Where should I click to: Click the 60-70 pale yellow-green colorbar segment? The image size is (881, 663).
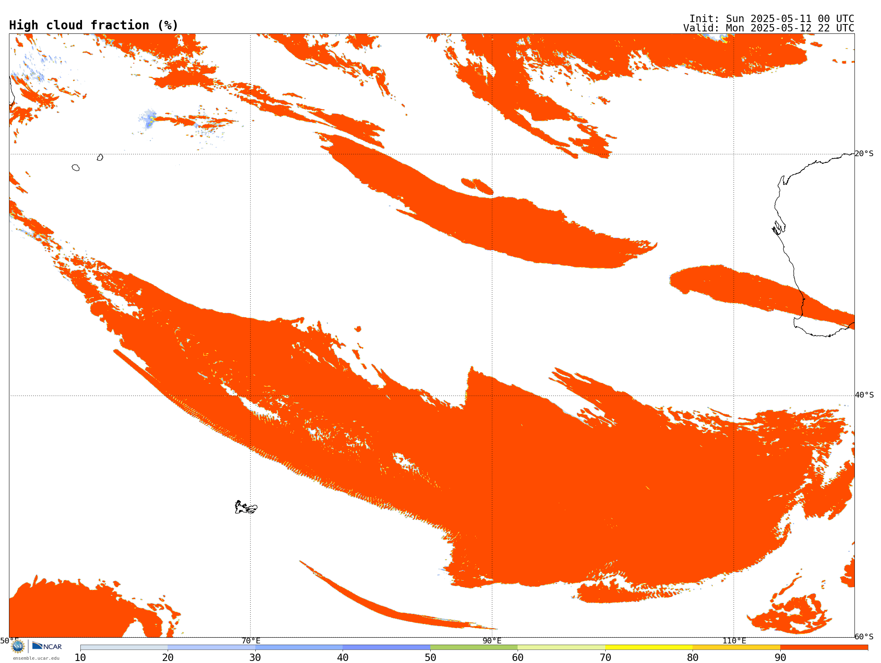click(x=561, y=648)
